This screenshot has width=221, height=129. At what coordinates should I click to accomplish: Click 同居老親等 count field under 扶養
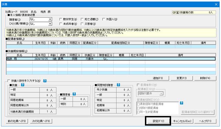(x=48, y=100)
